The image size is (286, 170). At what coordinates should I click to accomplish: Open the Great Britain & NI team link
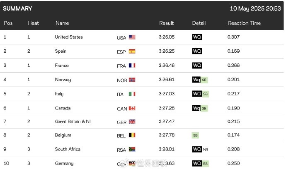click(x=75, y=121)
